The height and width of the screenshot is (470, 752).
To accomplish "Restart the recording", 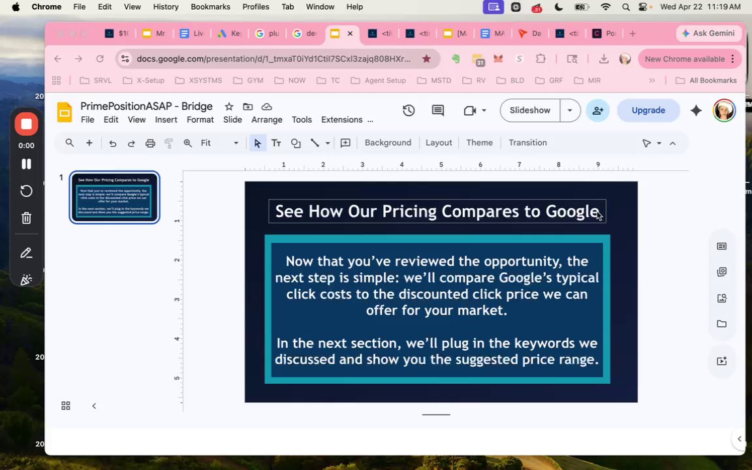I will point(26,191).
